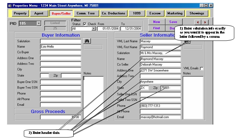Switch to the Escrow tab
Viewport: 236px width, 140px height.
coord(155,13)
